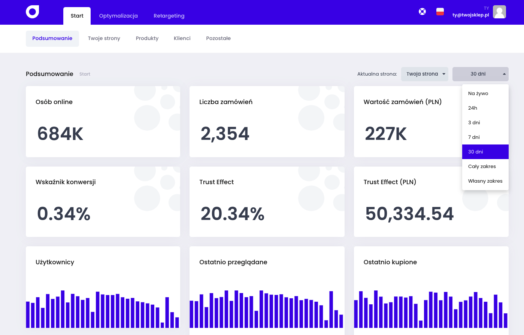524x335 pixels.
Task: Select highlighted 30 dni option
Action: (x=485, y=152)
